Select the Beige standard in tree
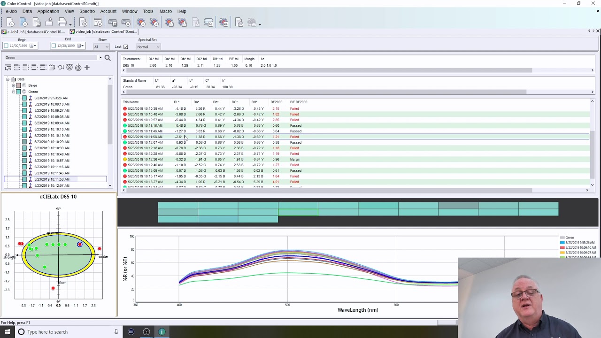This screenshot has height=338, width=601. [x=32, y=85]
